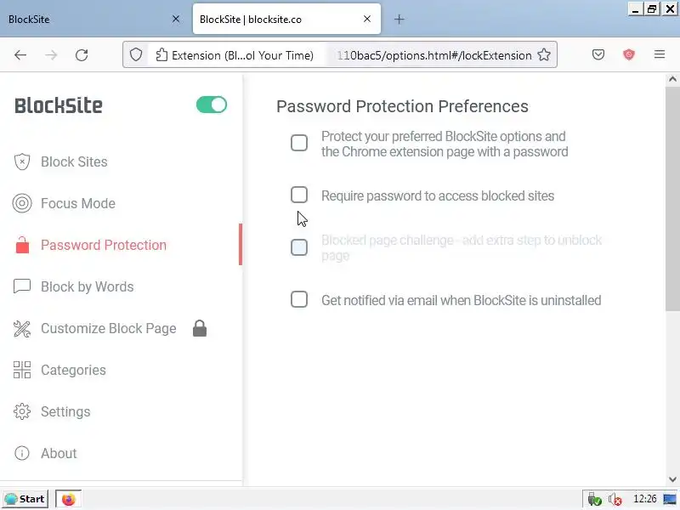Enable password protection for BlockSite options
Image resolution: width=680 pixels, height=510 pixels.
click(x=299, y=143)
